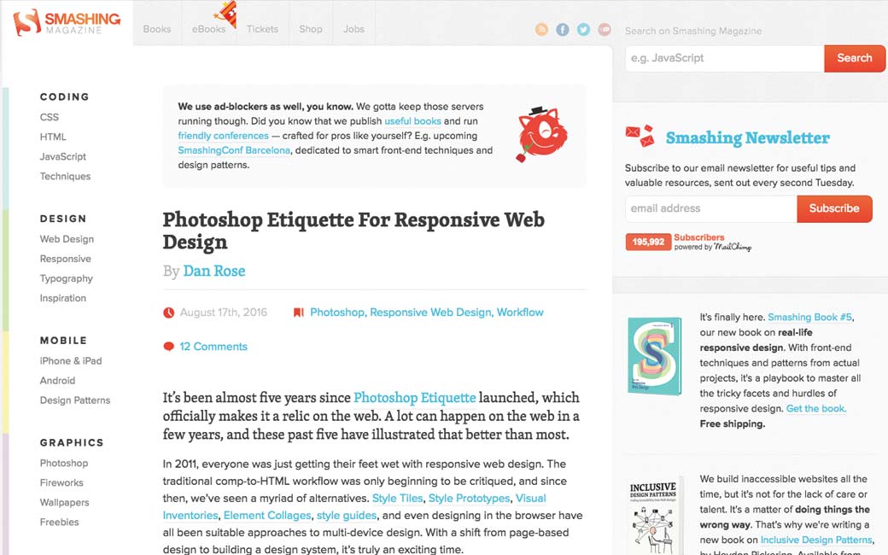Click Smashing Book #5 cover thumbnail
Viewport: 888px width, 555px height.
pyautogui.click(x=654, y=356)
